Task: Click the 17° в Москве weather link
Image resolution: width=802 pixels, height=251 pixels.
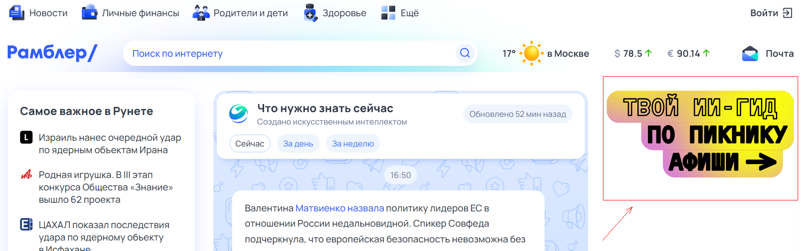Action: pyautogui.click(x=546, y=53)
